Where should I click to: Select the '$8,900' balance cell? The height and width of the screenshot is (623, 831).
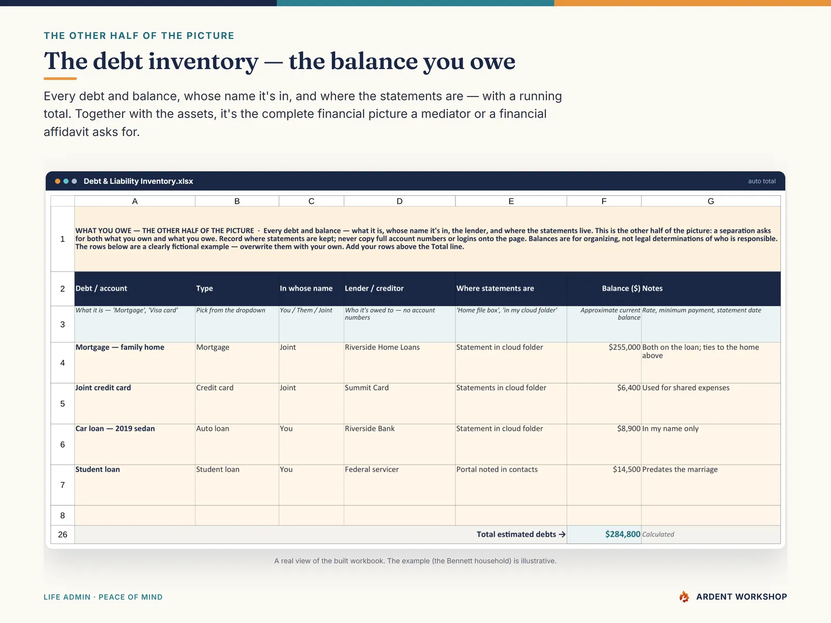click(x=604, y=444)
